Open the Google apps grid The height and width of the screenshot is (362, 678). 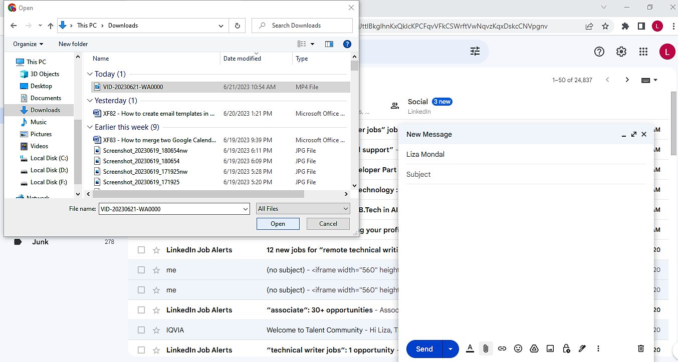[643, 52]
